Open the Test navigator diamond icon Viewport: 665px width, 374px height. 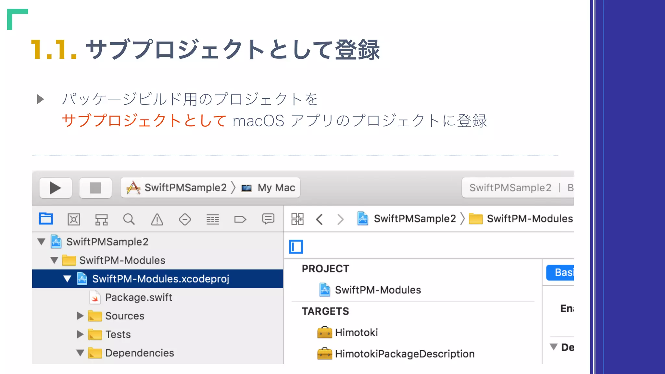pos(185,219)
